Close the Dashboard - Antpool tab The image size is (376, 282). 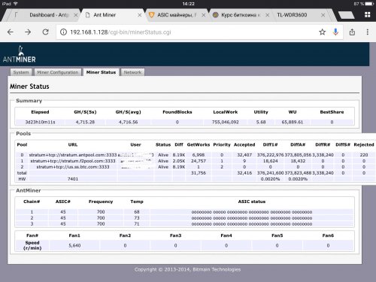coord(76,15)
